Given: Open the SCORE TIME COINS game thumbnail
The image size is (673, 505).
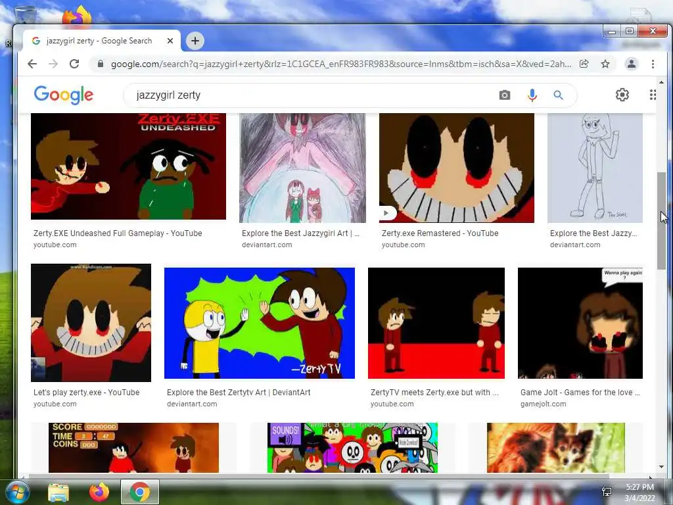Looking at the screenshot, I should click(133, 447).
